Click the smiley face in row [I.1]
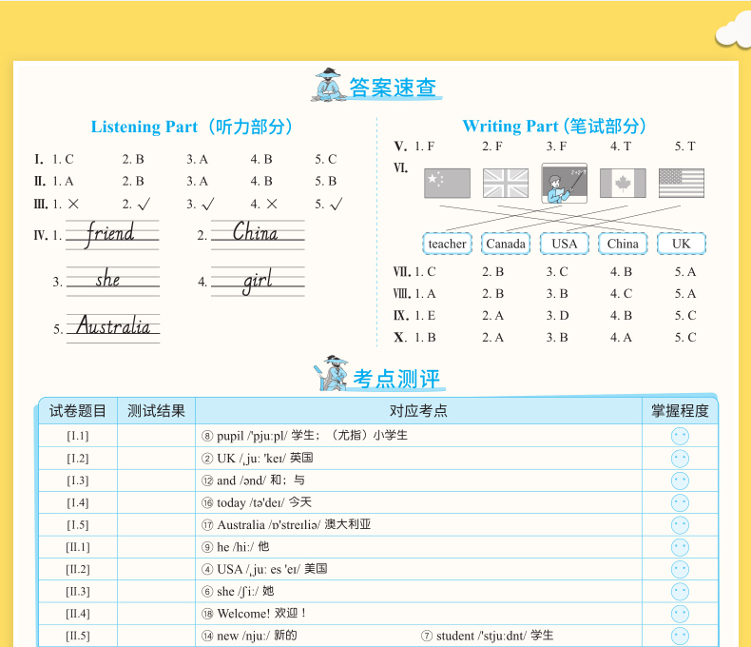Image resolution: width=751 pixels, height=647 pixels. click(680, 436)
